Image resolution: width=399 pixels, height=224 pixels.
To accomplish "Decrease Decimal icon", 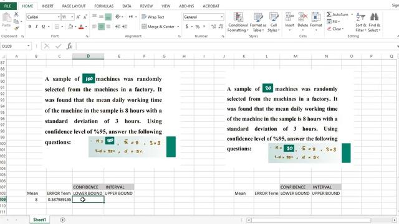I will click(221, 26).
